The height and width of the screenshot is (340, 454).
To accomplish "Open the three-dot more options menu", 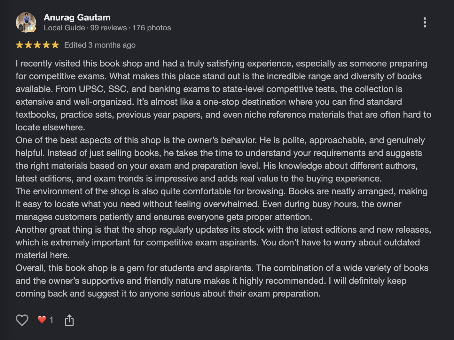I will pos(425,22).
